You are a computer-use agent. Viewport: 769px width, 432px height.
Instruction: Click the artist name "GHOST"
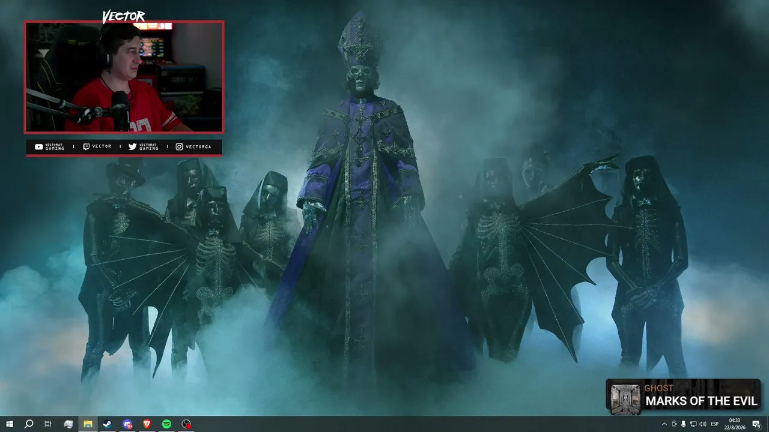[659, 388]
